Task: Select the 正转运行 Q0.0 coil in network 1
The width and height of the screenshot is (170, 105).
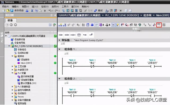Action: pyautogui.click(x=152, y=66)
